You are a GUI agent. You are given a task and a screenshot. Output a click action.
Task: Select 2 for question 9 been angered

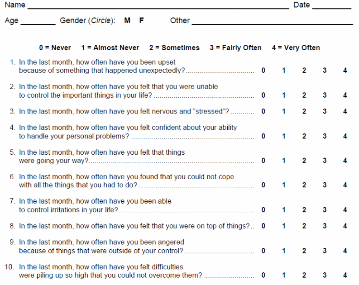tap(304, 251)
